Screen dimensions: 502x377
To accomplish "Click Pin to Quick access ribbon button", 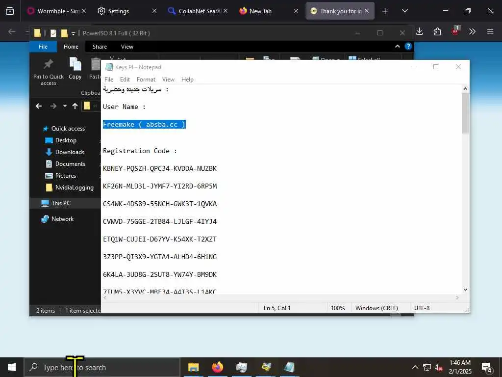I will click(x=49, y=72).
